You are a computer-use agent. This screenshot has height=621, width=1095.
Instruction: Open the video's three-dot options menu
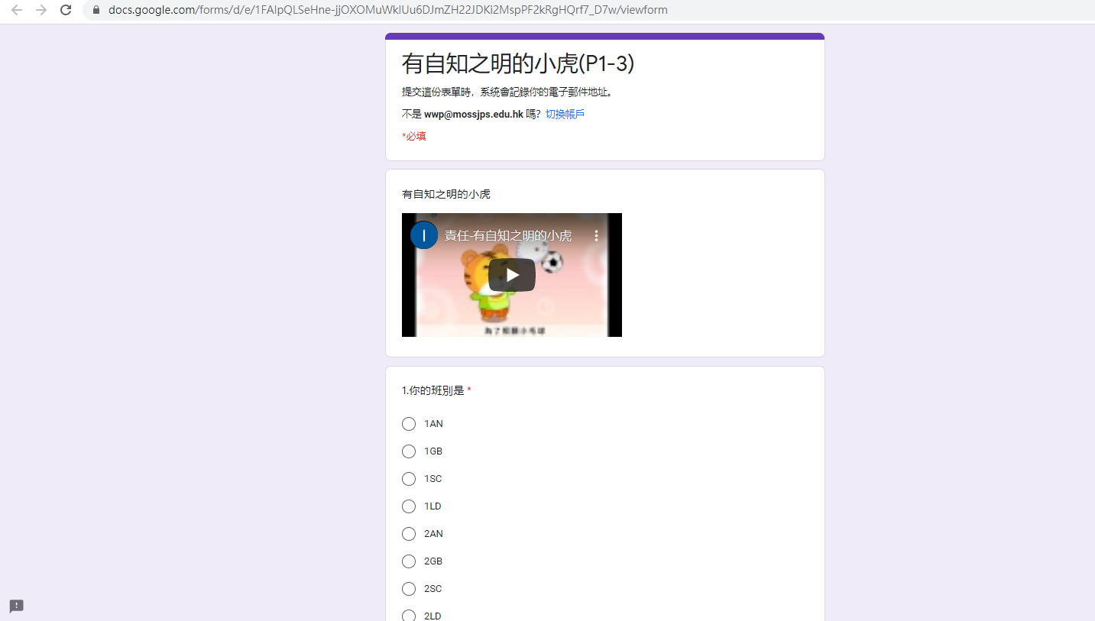click(597, 236)
